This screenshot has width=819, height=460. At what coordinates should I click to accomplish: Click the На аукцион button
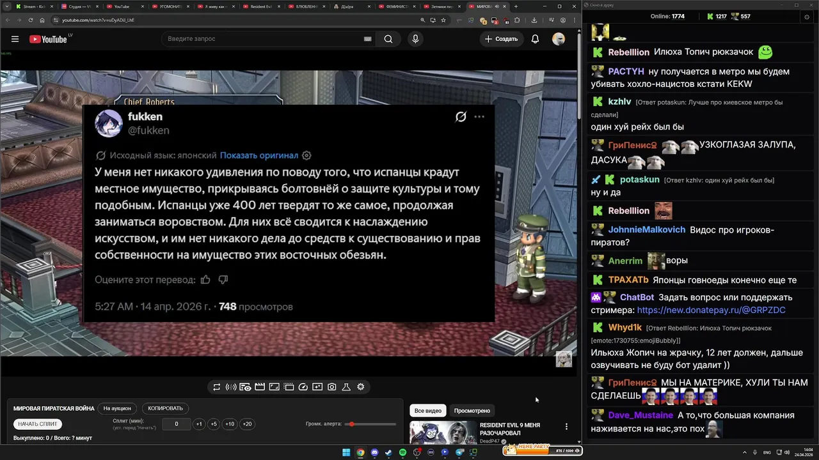point(117,408)
